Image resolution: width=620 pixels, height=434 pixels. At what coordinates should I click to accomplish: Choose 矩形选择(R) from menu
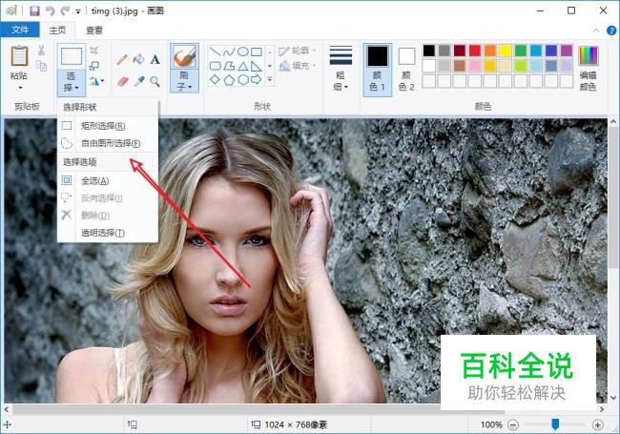tap(108, 126)
